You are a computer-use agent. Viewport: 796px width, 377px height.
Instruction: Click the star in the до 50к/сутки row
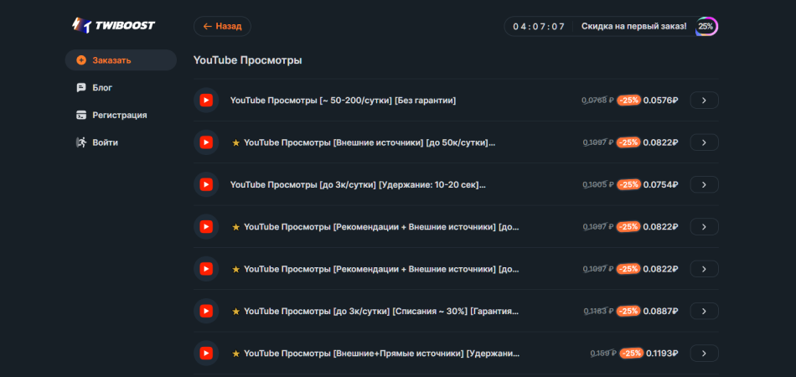click(235, 143)
